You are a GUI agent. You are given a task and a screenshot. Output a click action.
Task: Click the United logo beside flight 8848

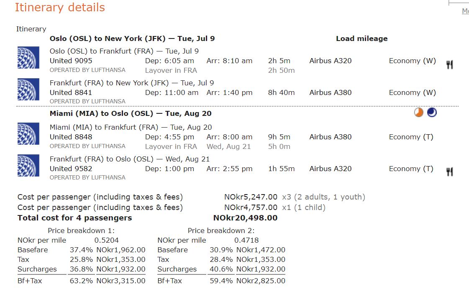point(28,133)
